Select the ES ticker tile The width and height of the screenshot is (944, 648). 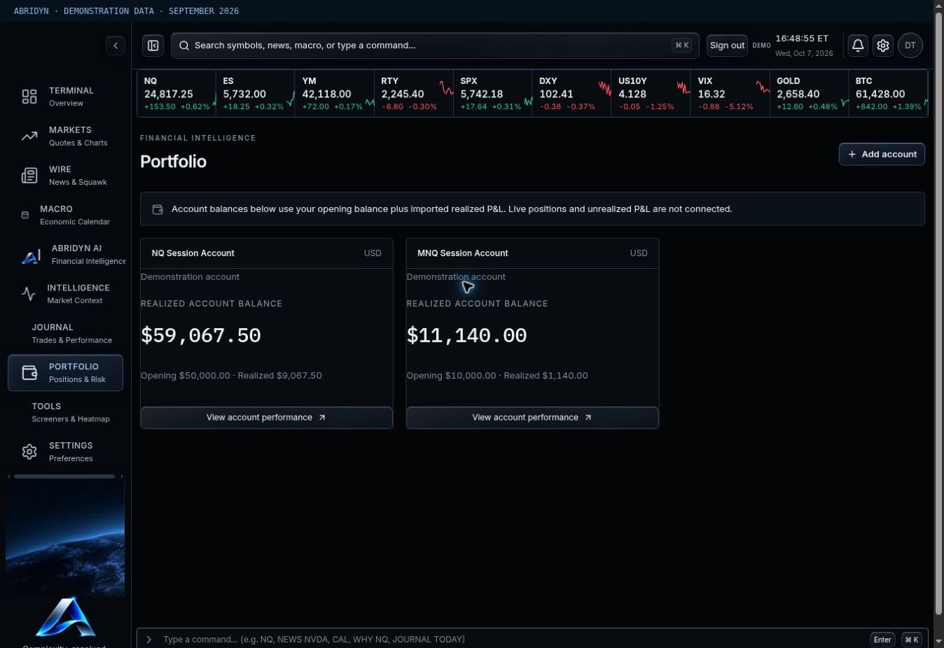click(x=256, y=94)
